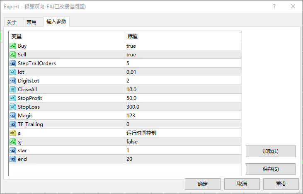Select the sj value false cell
This screenshot has height=194, width=303.
[182, 142]
